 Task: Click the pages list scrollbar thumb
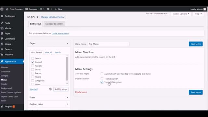tap(67, 69)
